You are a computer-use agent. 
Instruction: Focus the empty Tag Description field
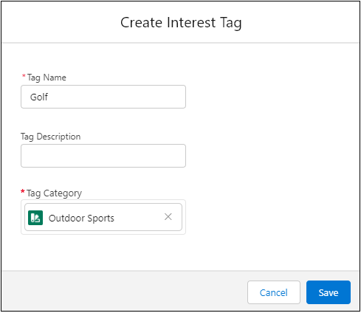pyautogui.click(x=103, y=156)
